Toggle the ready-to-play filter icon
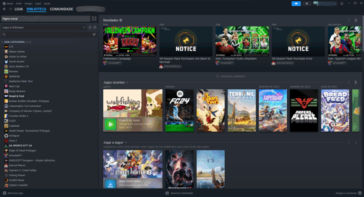Viewport: 364px width, 197px height. [95, 28]
